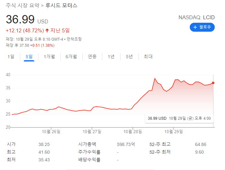This screenshot has height=170, width=225.
Task: Click the y-axis label 25
Action: 8,114
